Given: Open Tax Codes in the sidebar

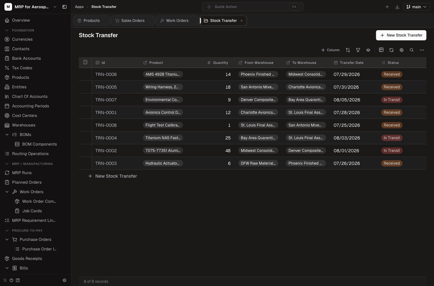Looking at the screenshot, I should pos(35,68).
